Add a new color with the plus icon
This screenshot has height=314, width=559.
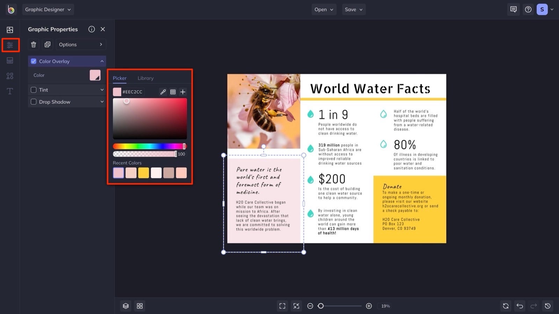coord(183,92)
